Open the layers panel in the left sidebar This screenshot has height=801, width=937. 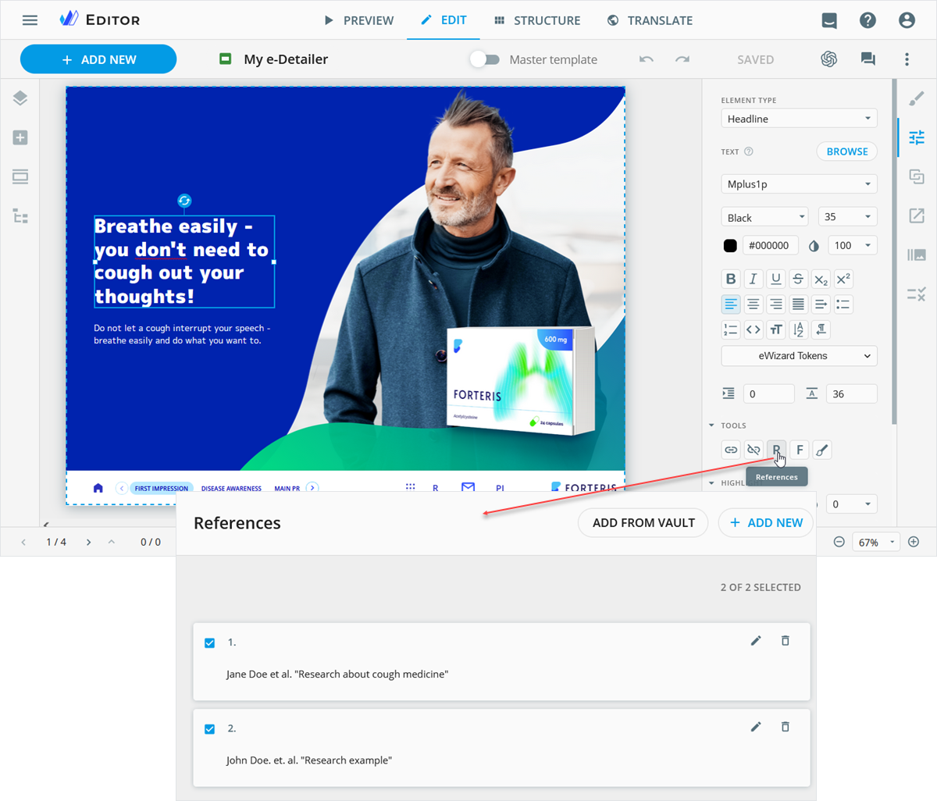20,98
